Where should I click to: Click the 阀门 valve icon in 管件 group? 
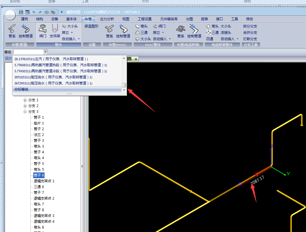[43, 31]
